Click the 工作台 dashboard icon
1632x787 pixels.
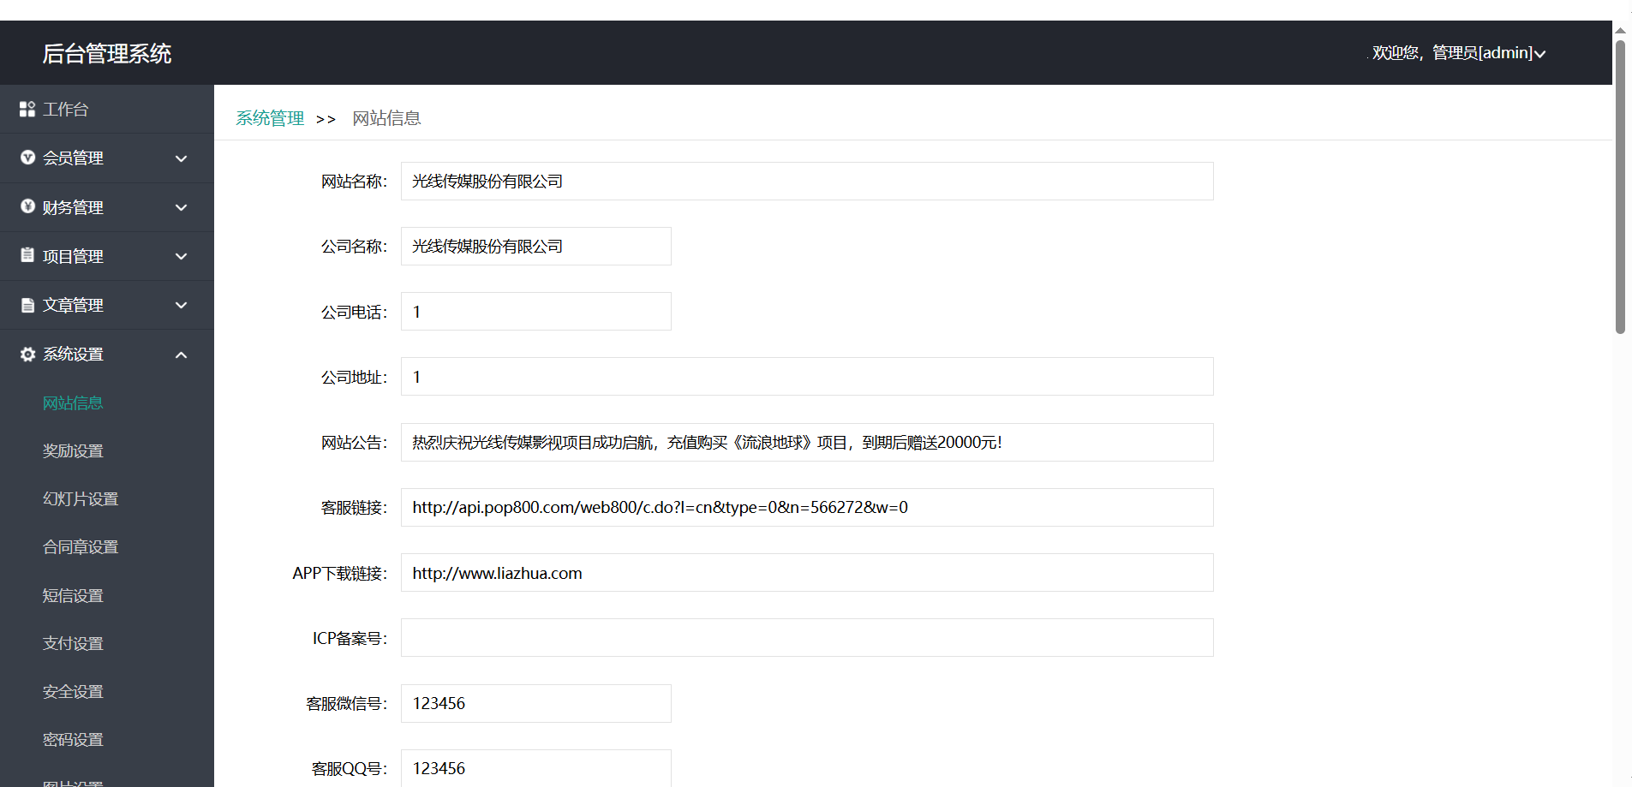click(x=27, y=109)
